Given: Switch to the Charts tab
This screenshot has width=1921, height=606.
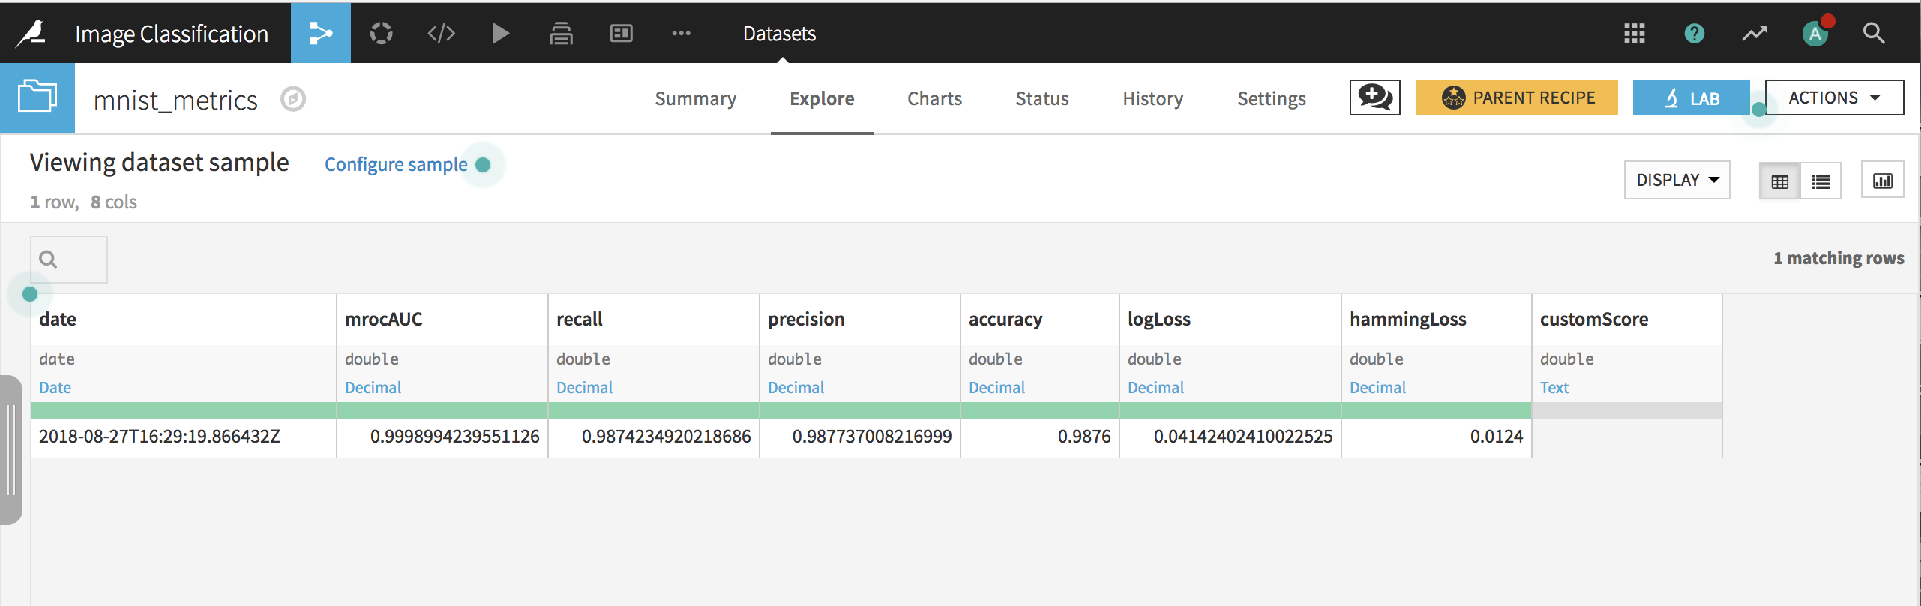Looking at the screenshot, I should point(934,98).
